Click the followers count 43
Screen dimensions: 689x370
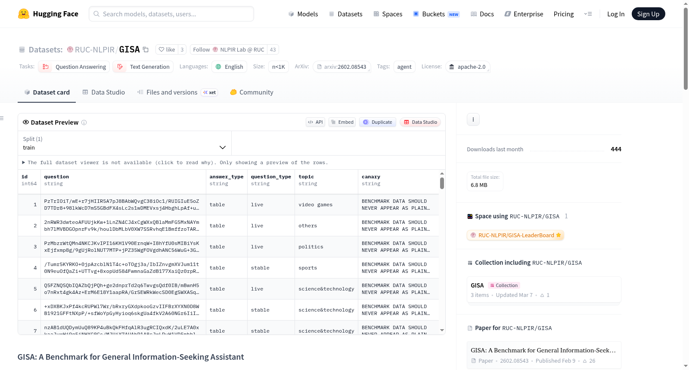click(273, 49)
